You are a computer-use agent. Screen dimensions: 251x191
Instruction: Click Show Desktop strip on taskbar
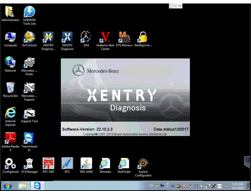(x=248, y=186)
